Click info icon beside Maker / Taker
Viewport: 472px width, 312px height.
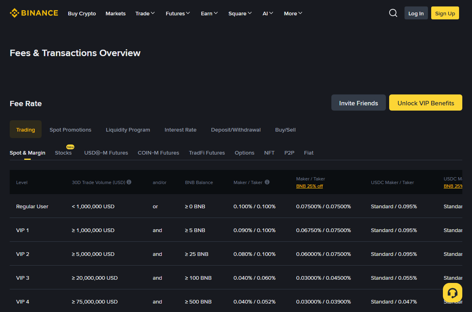(267, 182)
